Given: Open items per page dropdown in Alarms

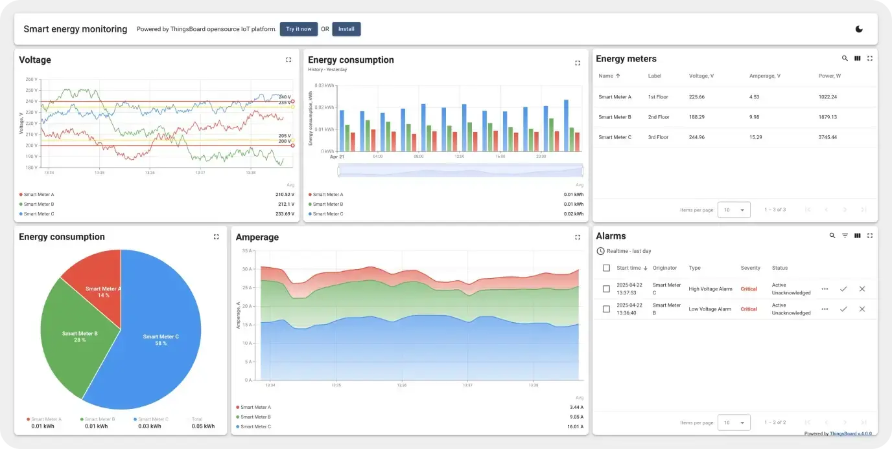Looking at the screenshot, I should 734,422.
